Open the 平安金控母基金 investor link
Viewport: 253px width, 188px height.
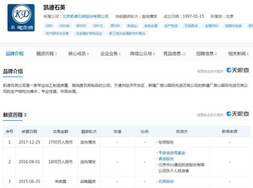coord(172,153)
